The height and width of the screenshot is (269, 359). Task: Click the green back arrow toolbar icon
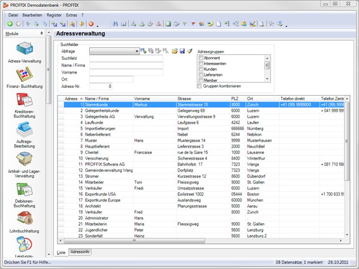coord(10,24)
